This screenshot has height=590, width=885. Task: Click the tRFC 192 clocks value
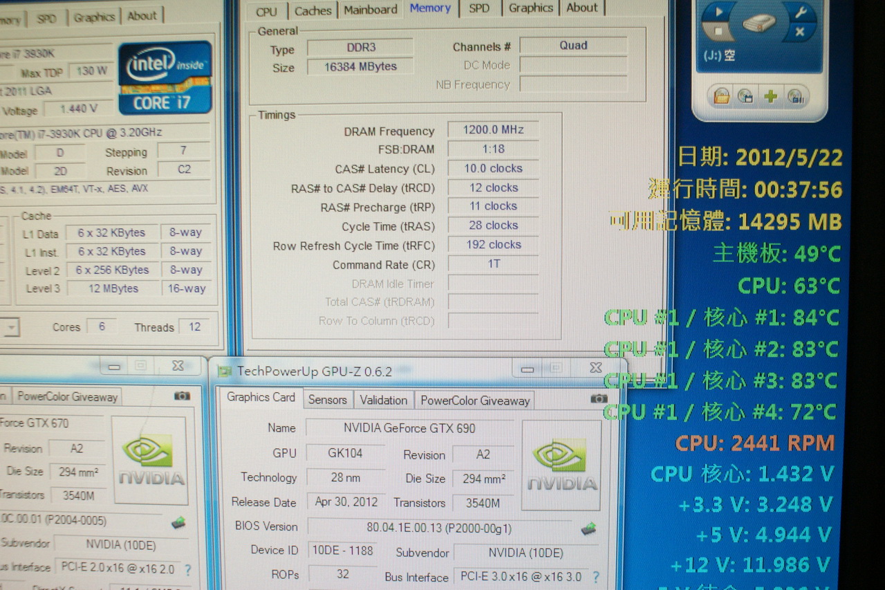[x=493, y=245]
